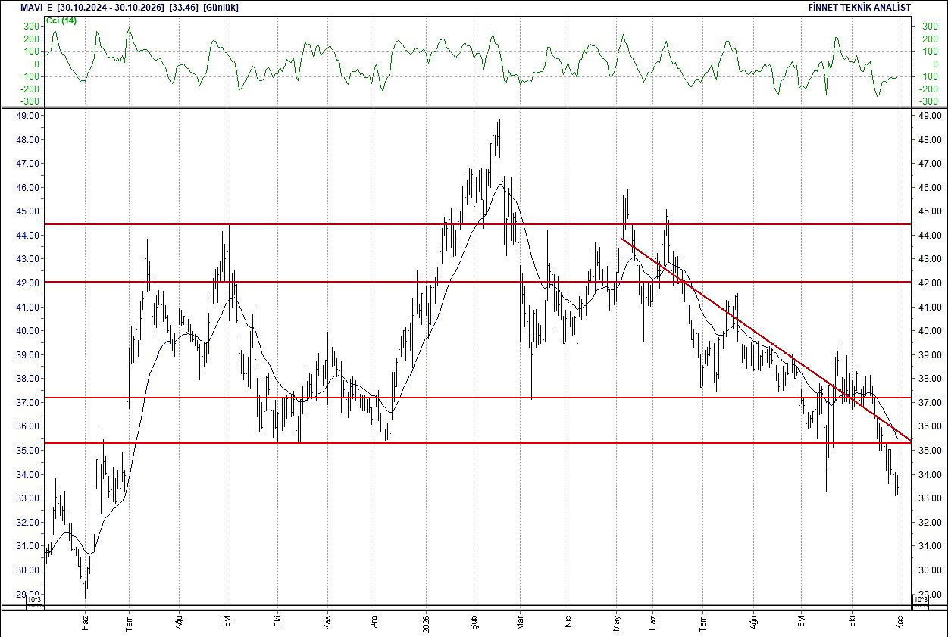The height and width of the screenshot is (637, 948).
Task: Select the red horizontal line near 42.05
Action: [478, 282]
